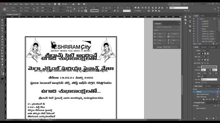The width and height of the screenshot is (220, 123).
Task: Click the fill and stroke swatch in toolbox
Action: click(x=2, y=73)
